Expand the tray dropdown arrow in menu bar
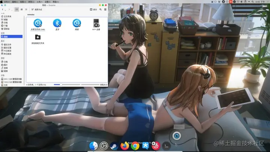This screenshot has width=270, height=152. pos(249,2)
